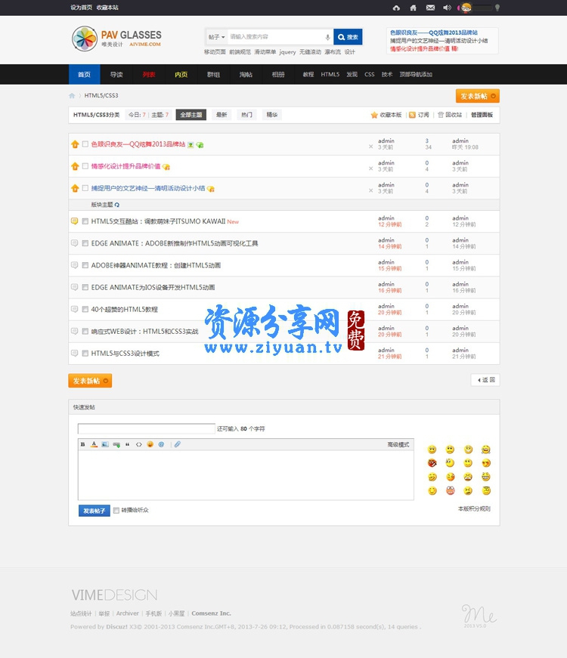
Task: Click the star 收藏本版 favorite icon
Action: pyautogui.click(x=374, y=115)
